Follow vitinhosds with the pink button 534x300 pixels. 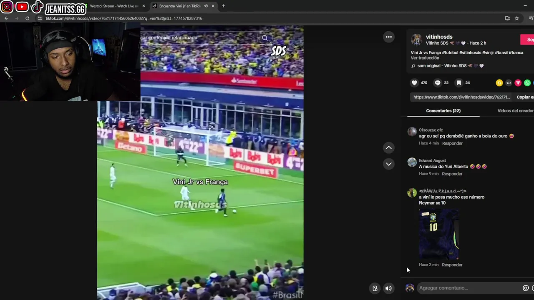[x=527, y=40]
